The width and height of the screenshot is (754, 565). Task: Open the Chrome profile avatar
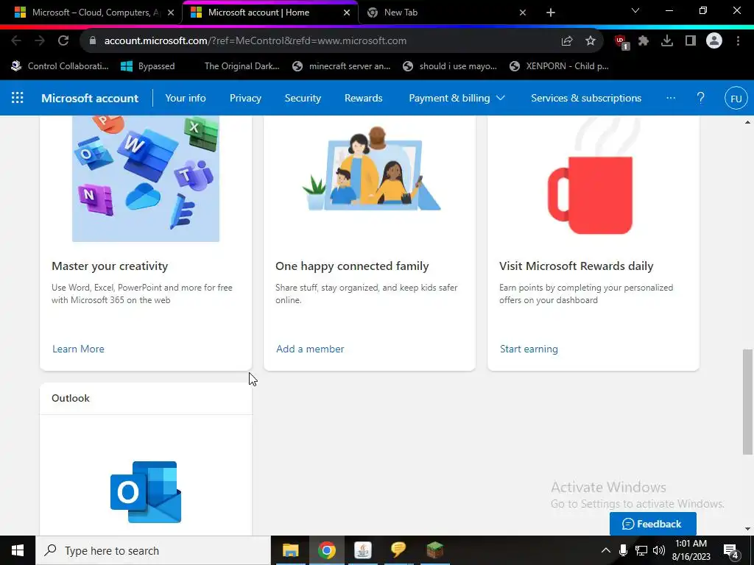point(714,41)
